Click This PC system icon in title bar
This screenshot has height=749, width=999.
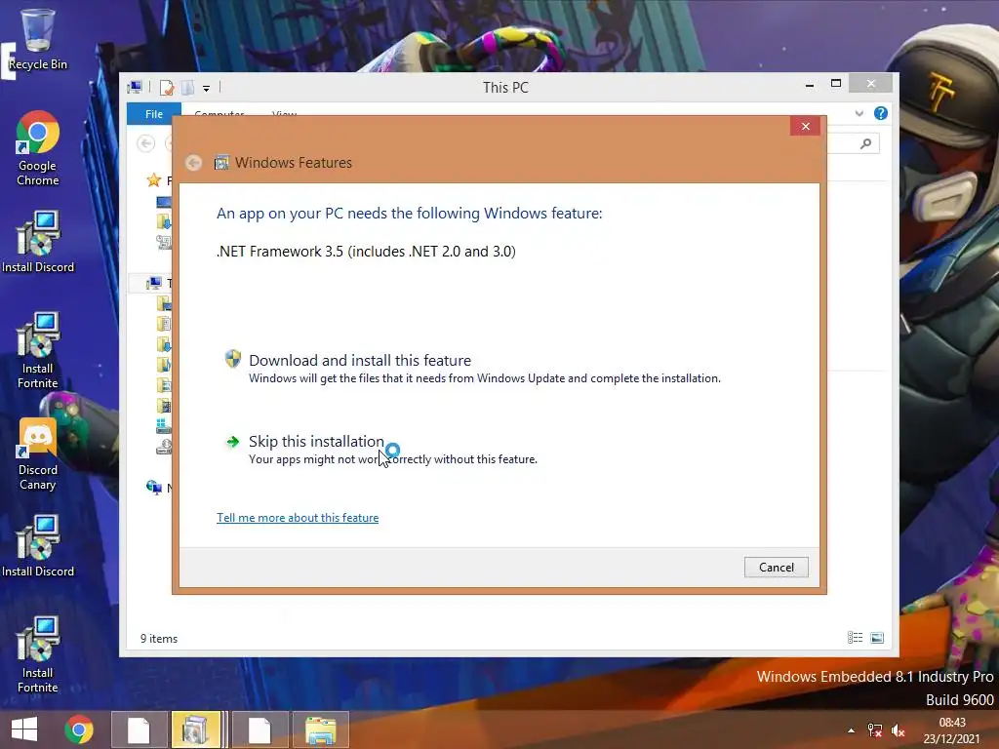(135, 87)
